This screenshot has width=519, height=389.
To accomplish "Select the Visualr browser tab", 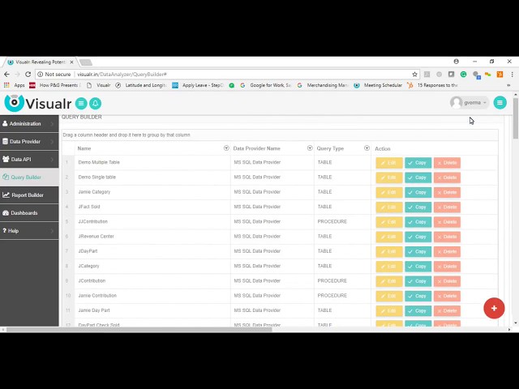I will pyautogui.click(x=40, y=62).
